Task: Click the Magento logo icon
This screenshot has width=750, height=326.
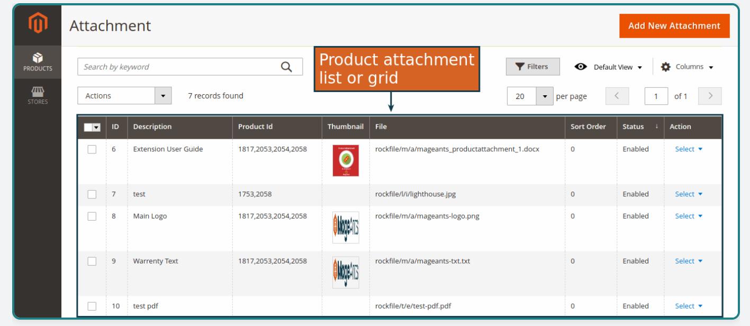Action: [37, 25]
